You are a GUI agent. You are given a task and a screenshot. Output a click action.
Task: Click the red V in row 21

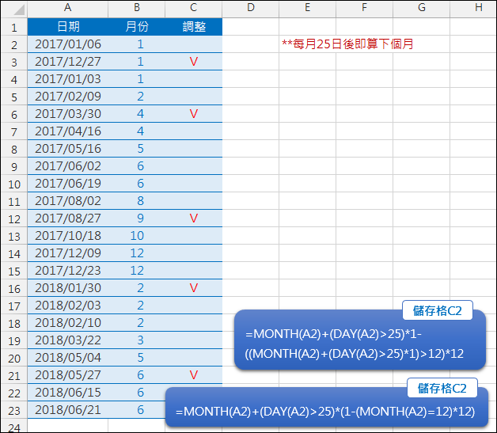194,375
